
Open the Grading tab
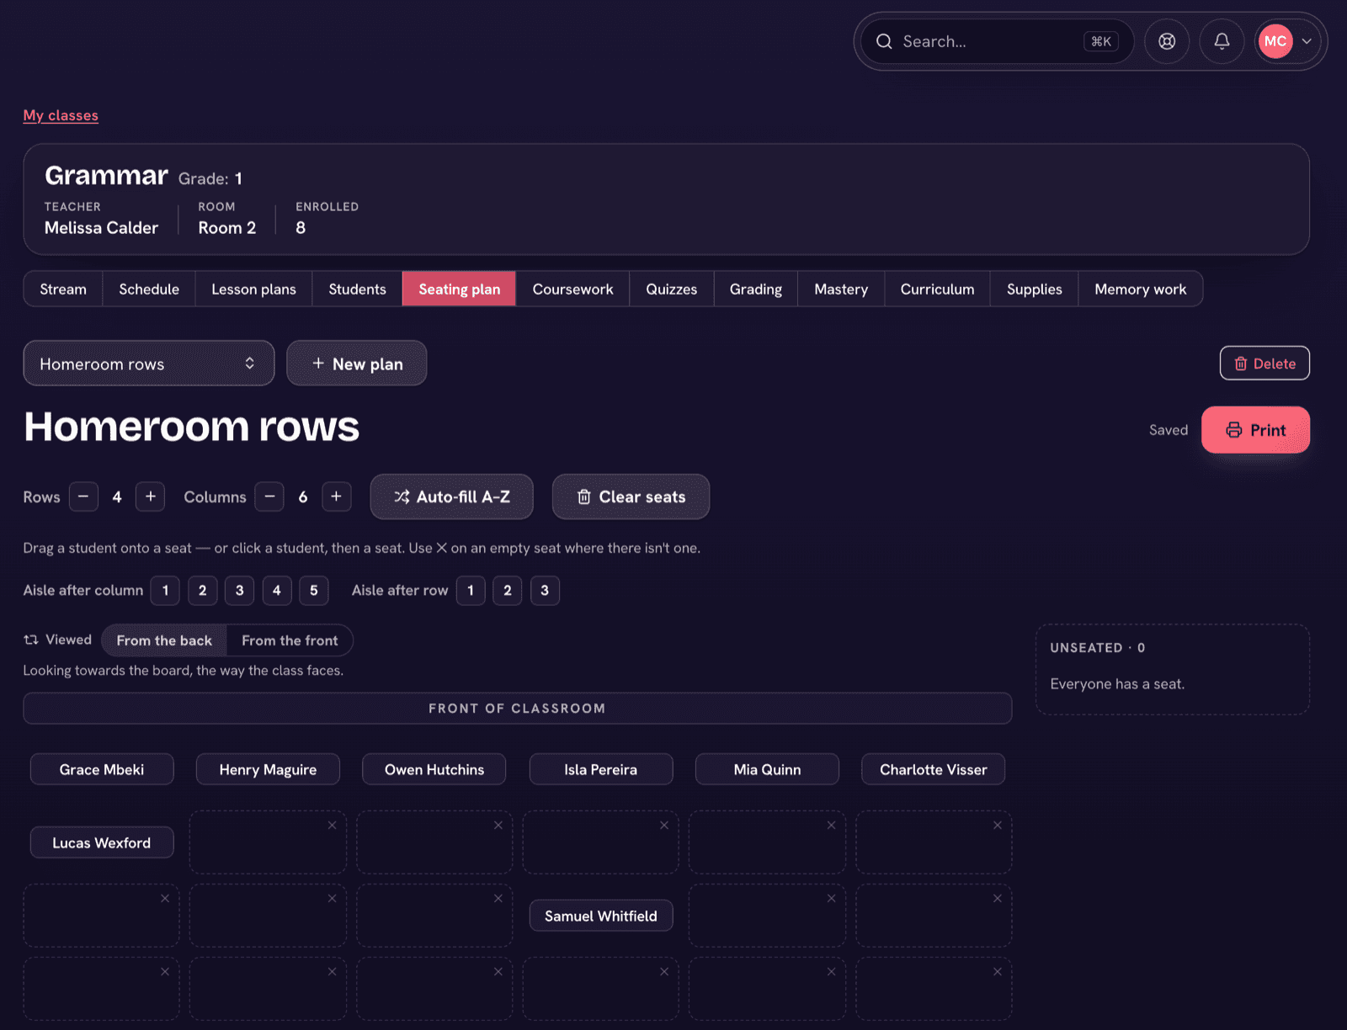(755, 289)
